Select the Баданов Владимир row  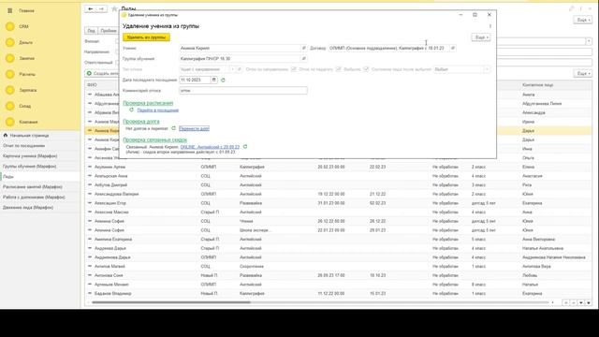pyautogui.click(x=339, y=293)
